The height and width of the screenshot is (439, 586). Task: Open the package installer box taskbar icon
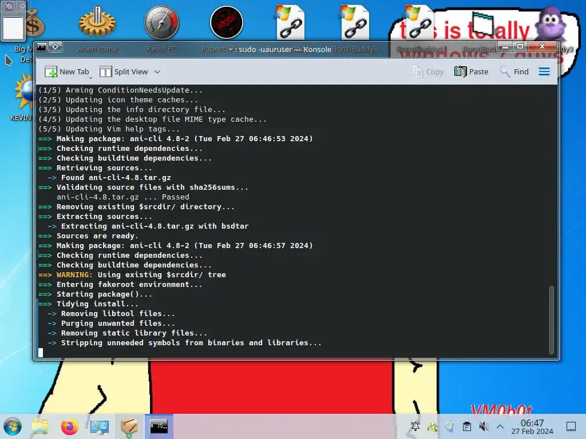(129, 426)
